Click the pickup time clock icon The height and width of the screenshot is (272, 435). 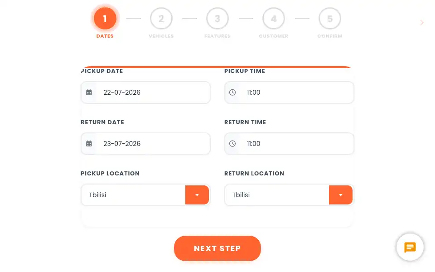click(232, 92)
